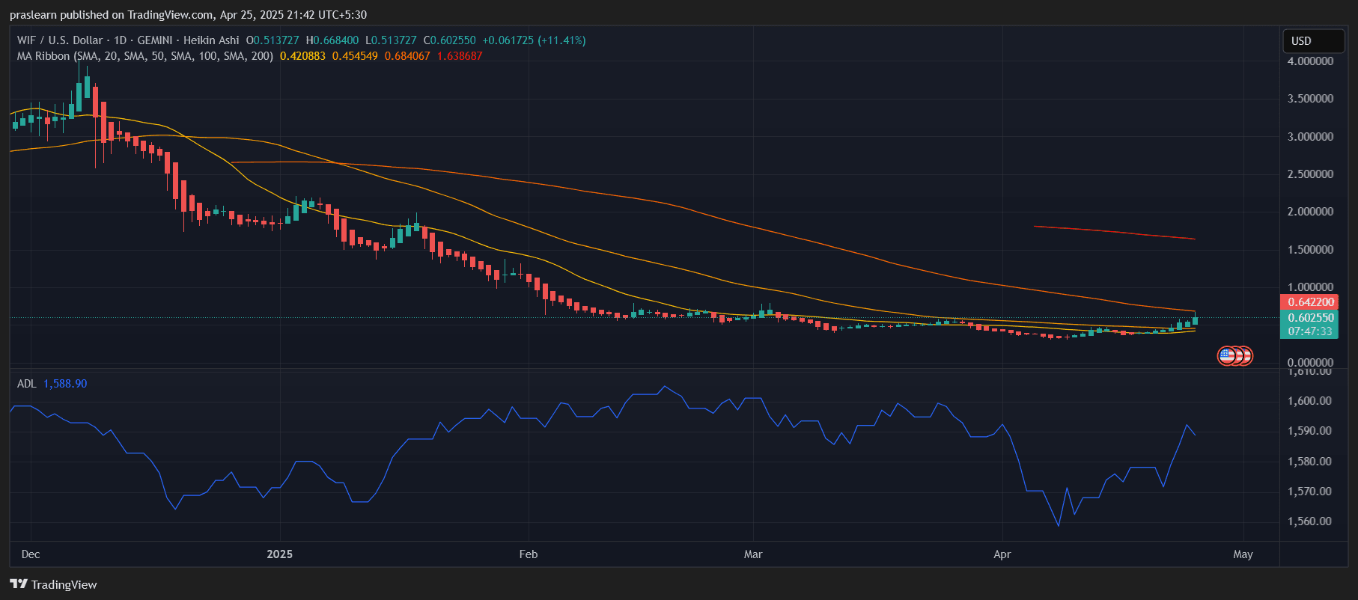The height and width of the screenshot is (600, 1358).
Task: Click the praslearn published on TradingView.com header
Action: pyautogui.click(x=188, y=15)
